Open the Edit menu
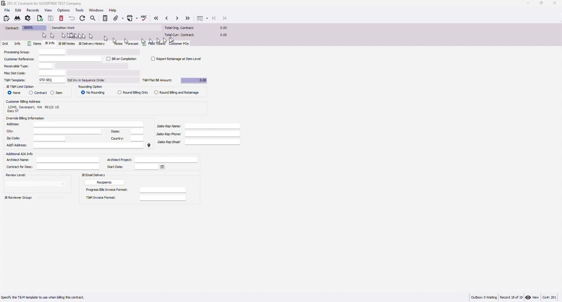 [x=18, y=10]
